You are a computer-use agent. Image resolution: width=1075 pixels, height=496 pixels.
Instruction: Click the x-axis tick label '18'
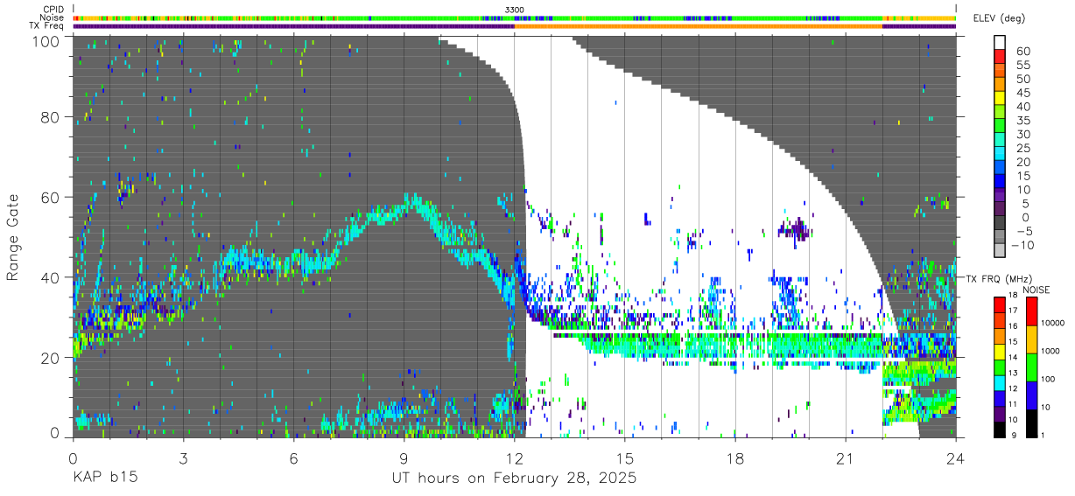click(x=734, y=458)
